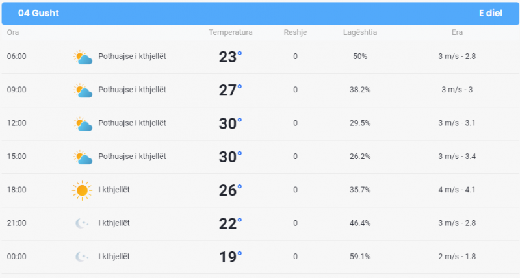Viewport: 520px width, 278px height.
Task: Click the 50% humidity value at 06:00
Action: [x=360, y=57]
